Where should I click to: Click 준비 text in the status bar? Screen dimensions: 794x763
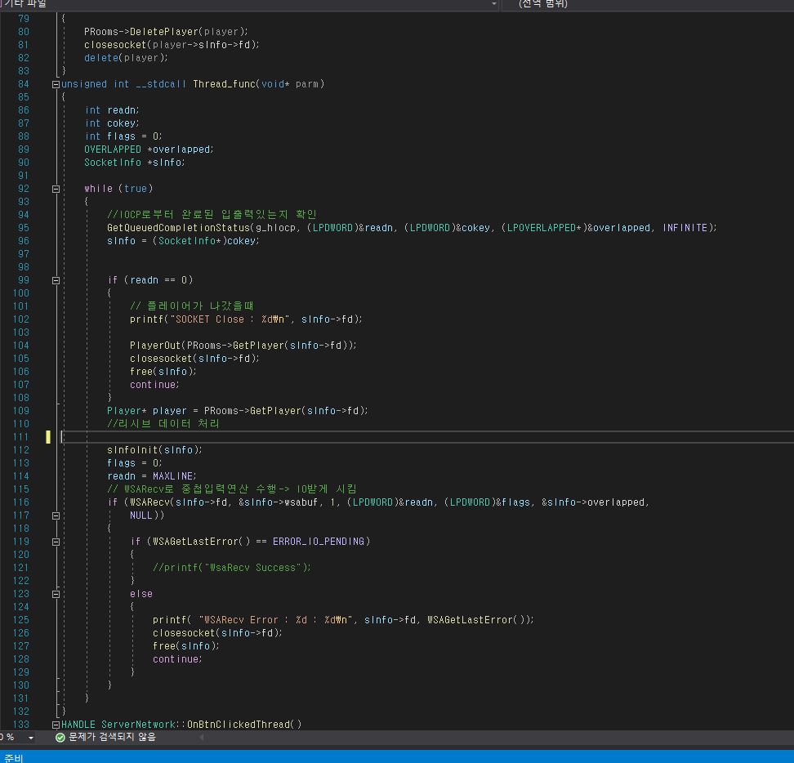point(12,756)
